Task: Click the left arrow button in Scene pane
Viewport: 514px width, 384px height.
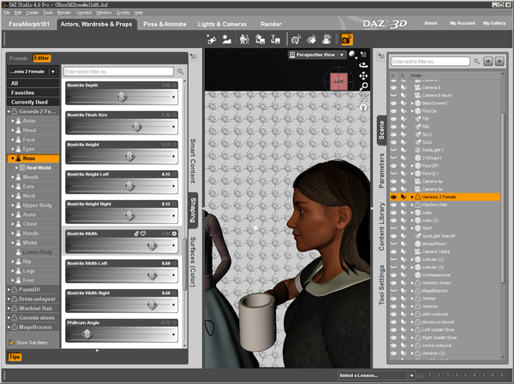Action: pos(488,62)
